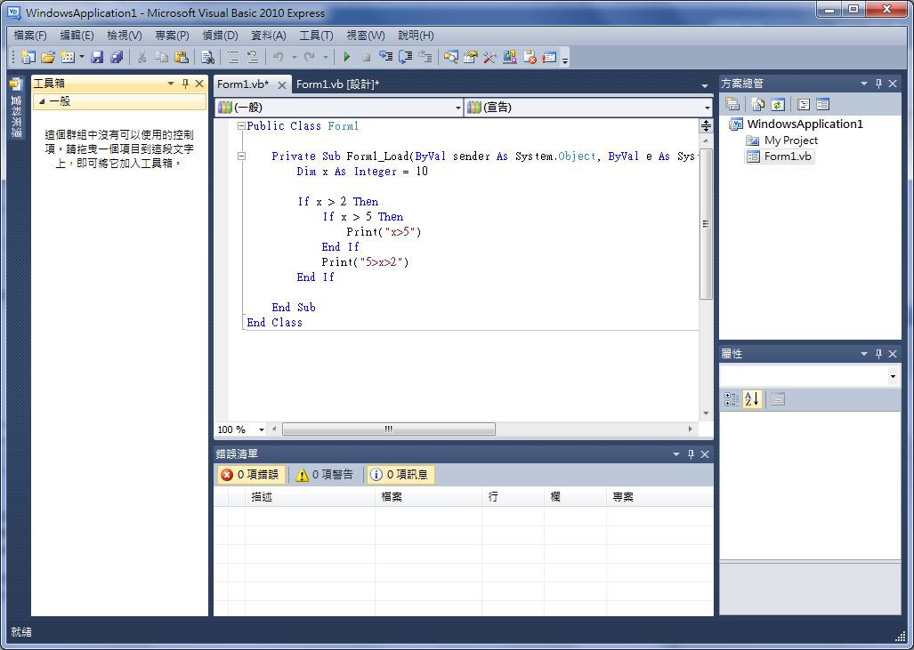Open the 100 % zoom dropdown
The width and height of the screenshot is (914, 650).
[261, 429]
